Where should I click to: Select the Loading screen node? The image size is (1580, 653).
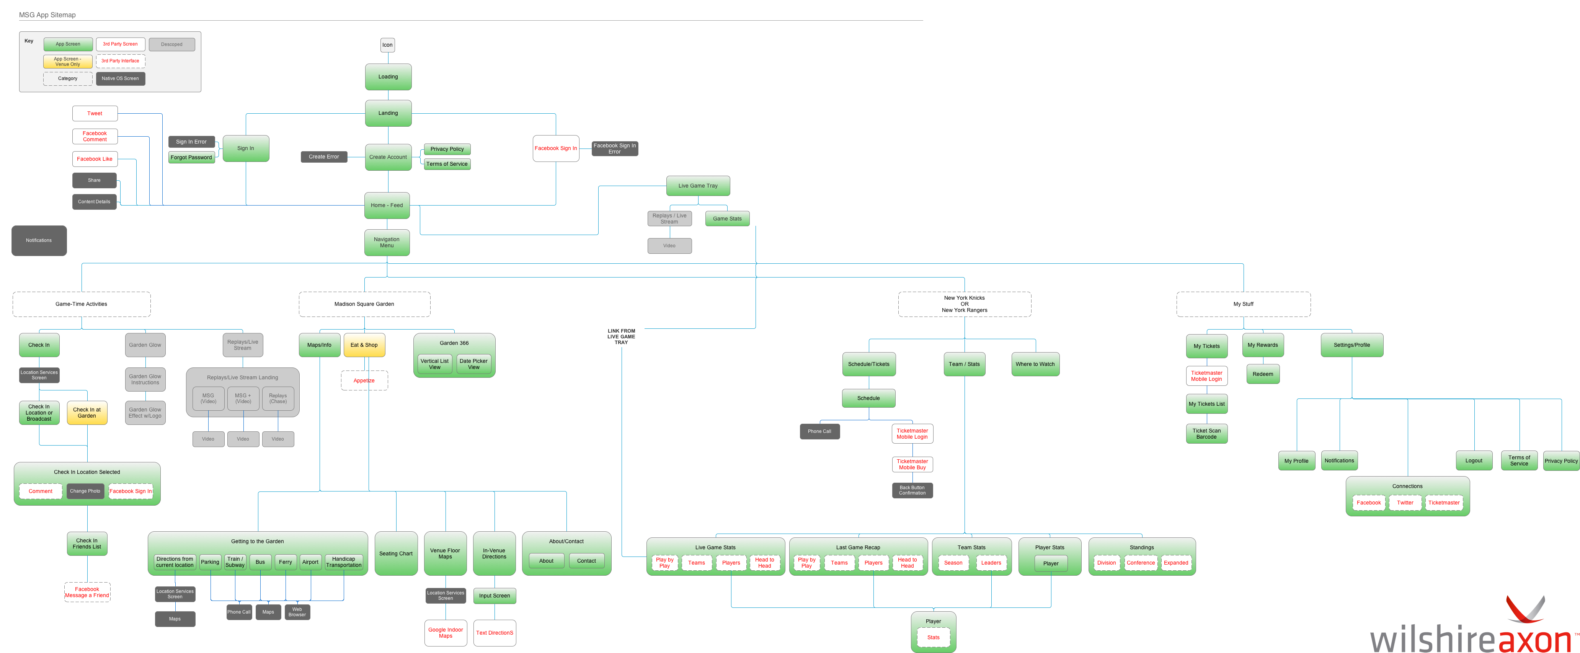(388, 77)
